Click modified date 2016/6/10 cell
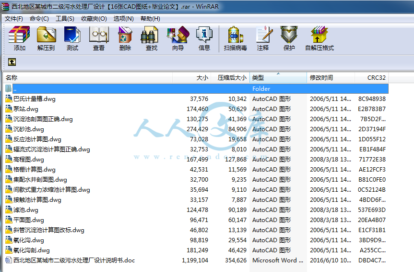 [331, 260]
